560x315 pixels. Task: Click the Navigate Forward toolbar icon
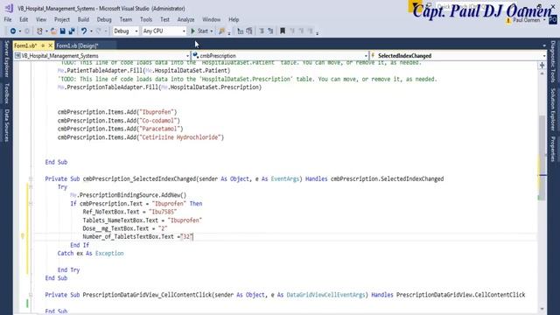tap(27, 31)
